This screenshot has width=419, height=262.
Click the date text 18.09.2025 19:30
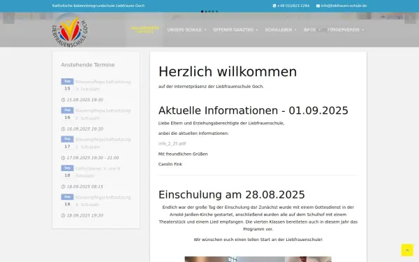[x=84, y=215]
